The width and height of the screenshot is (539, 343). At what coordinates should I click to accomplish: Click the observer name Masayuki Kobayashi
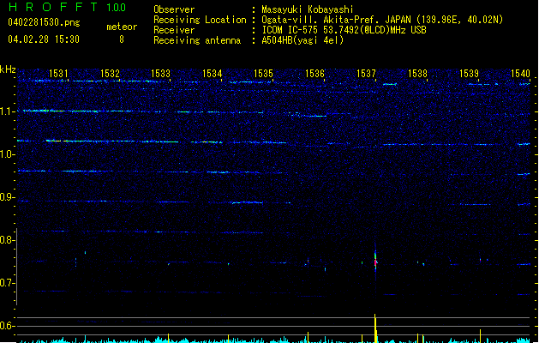click(x=308, y=9)
